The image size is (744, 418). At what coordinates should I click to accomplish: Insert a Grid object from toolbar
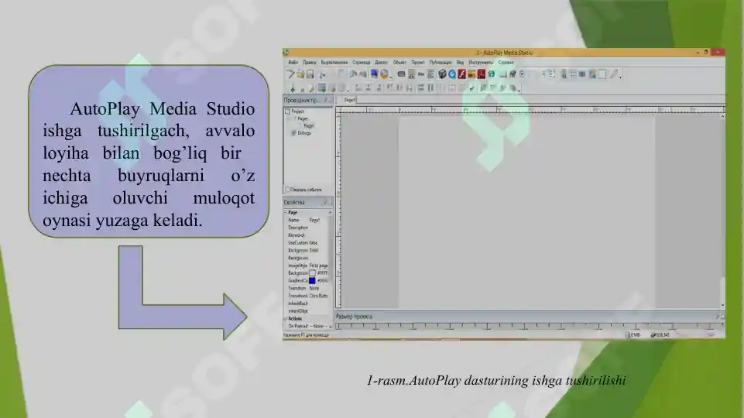(573, 74)
